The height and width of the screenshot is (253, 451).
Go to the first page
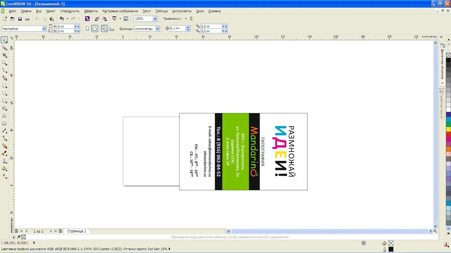(x=21, y=231)
